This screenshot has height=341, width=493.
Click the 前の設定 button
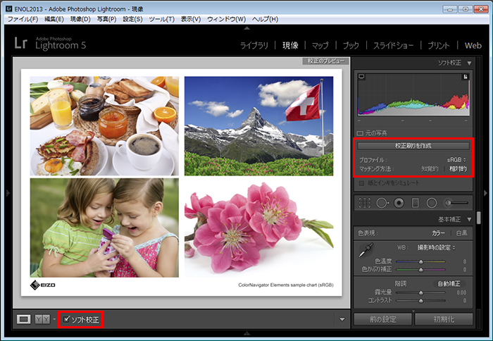382,319
